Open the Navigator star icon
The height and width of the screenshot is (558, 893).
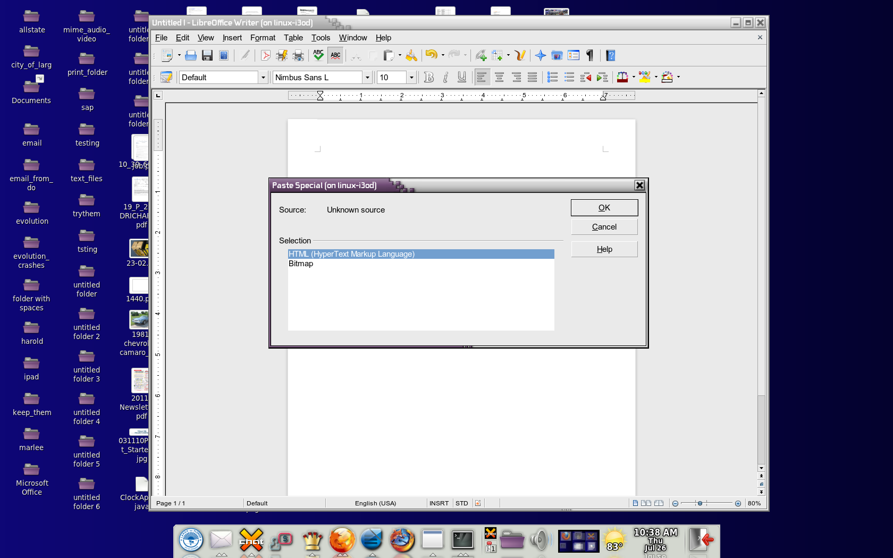pos(541,55)
